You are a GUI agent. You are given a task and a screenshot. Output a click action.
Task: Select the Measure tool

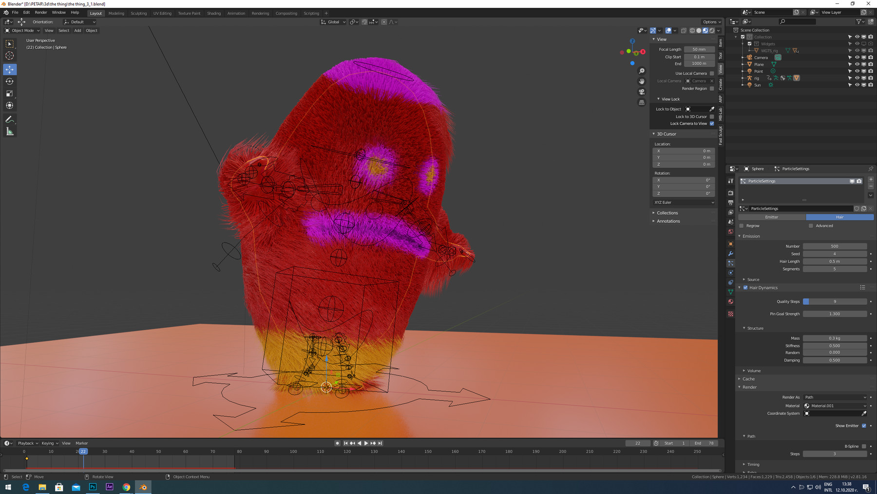[10, 132]
